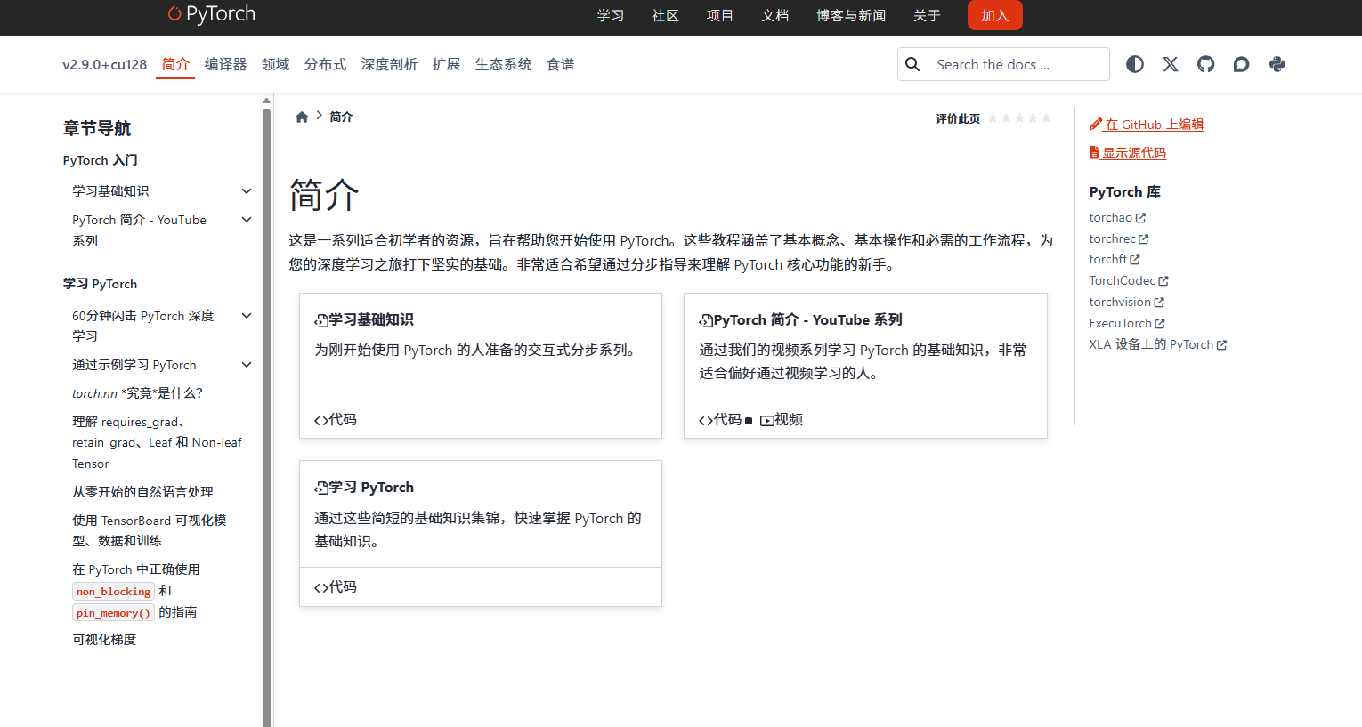Open 从零开始的自然语言处理 in the sidebar
This screenshot has width=1362, height=727.
[142, 492]
